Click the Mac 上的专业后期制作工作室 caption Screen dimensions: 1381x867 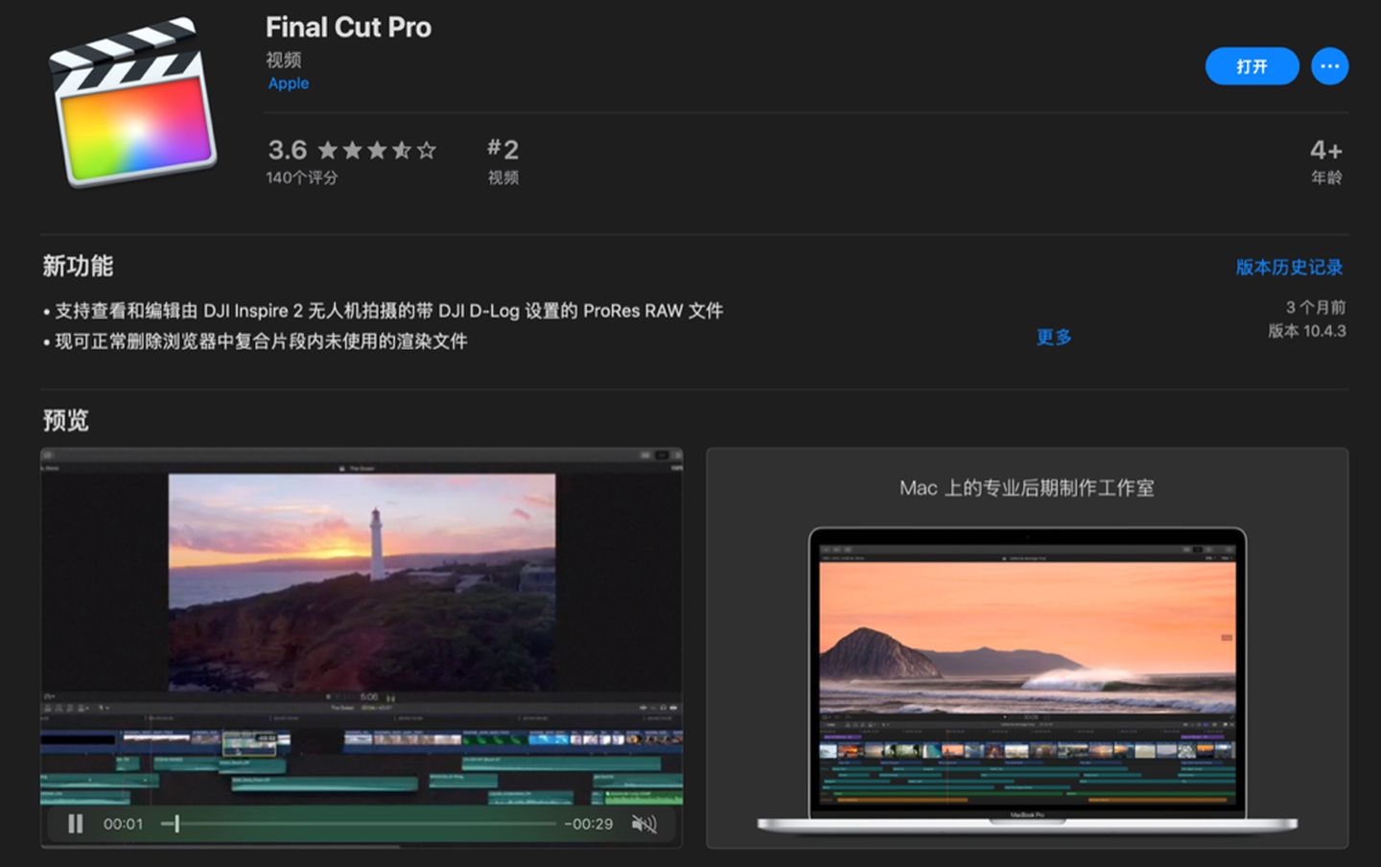point(1027,488)
